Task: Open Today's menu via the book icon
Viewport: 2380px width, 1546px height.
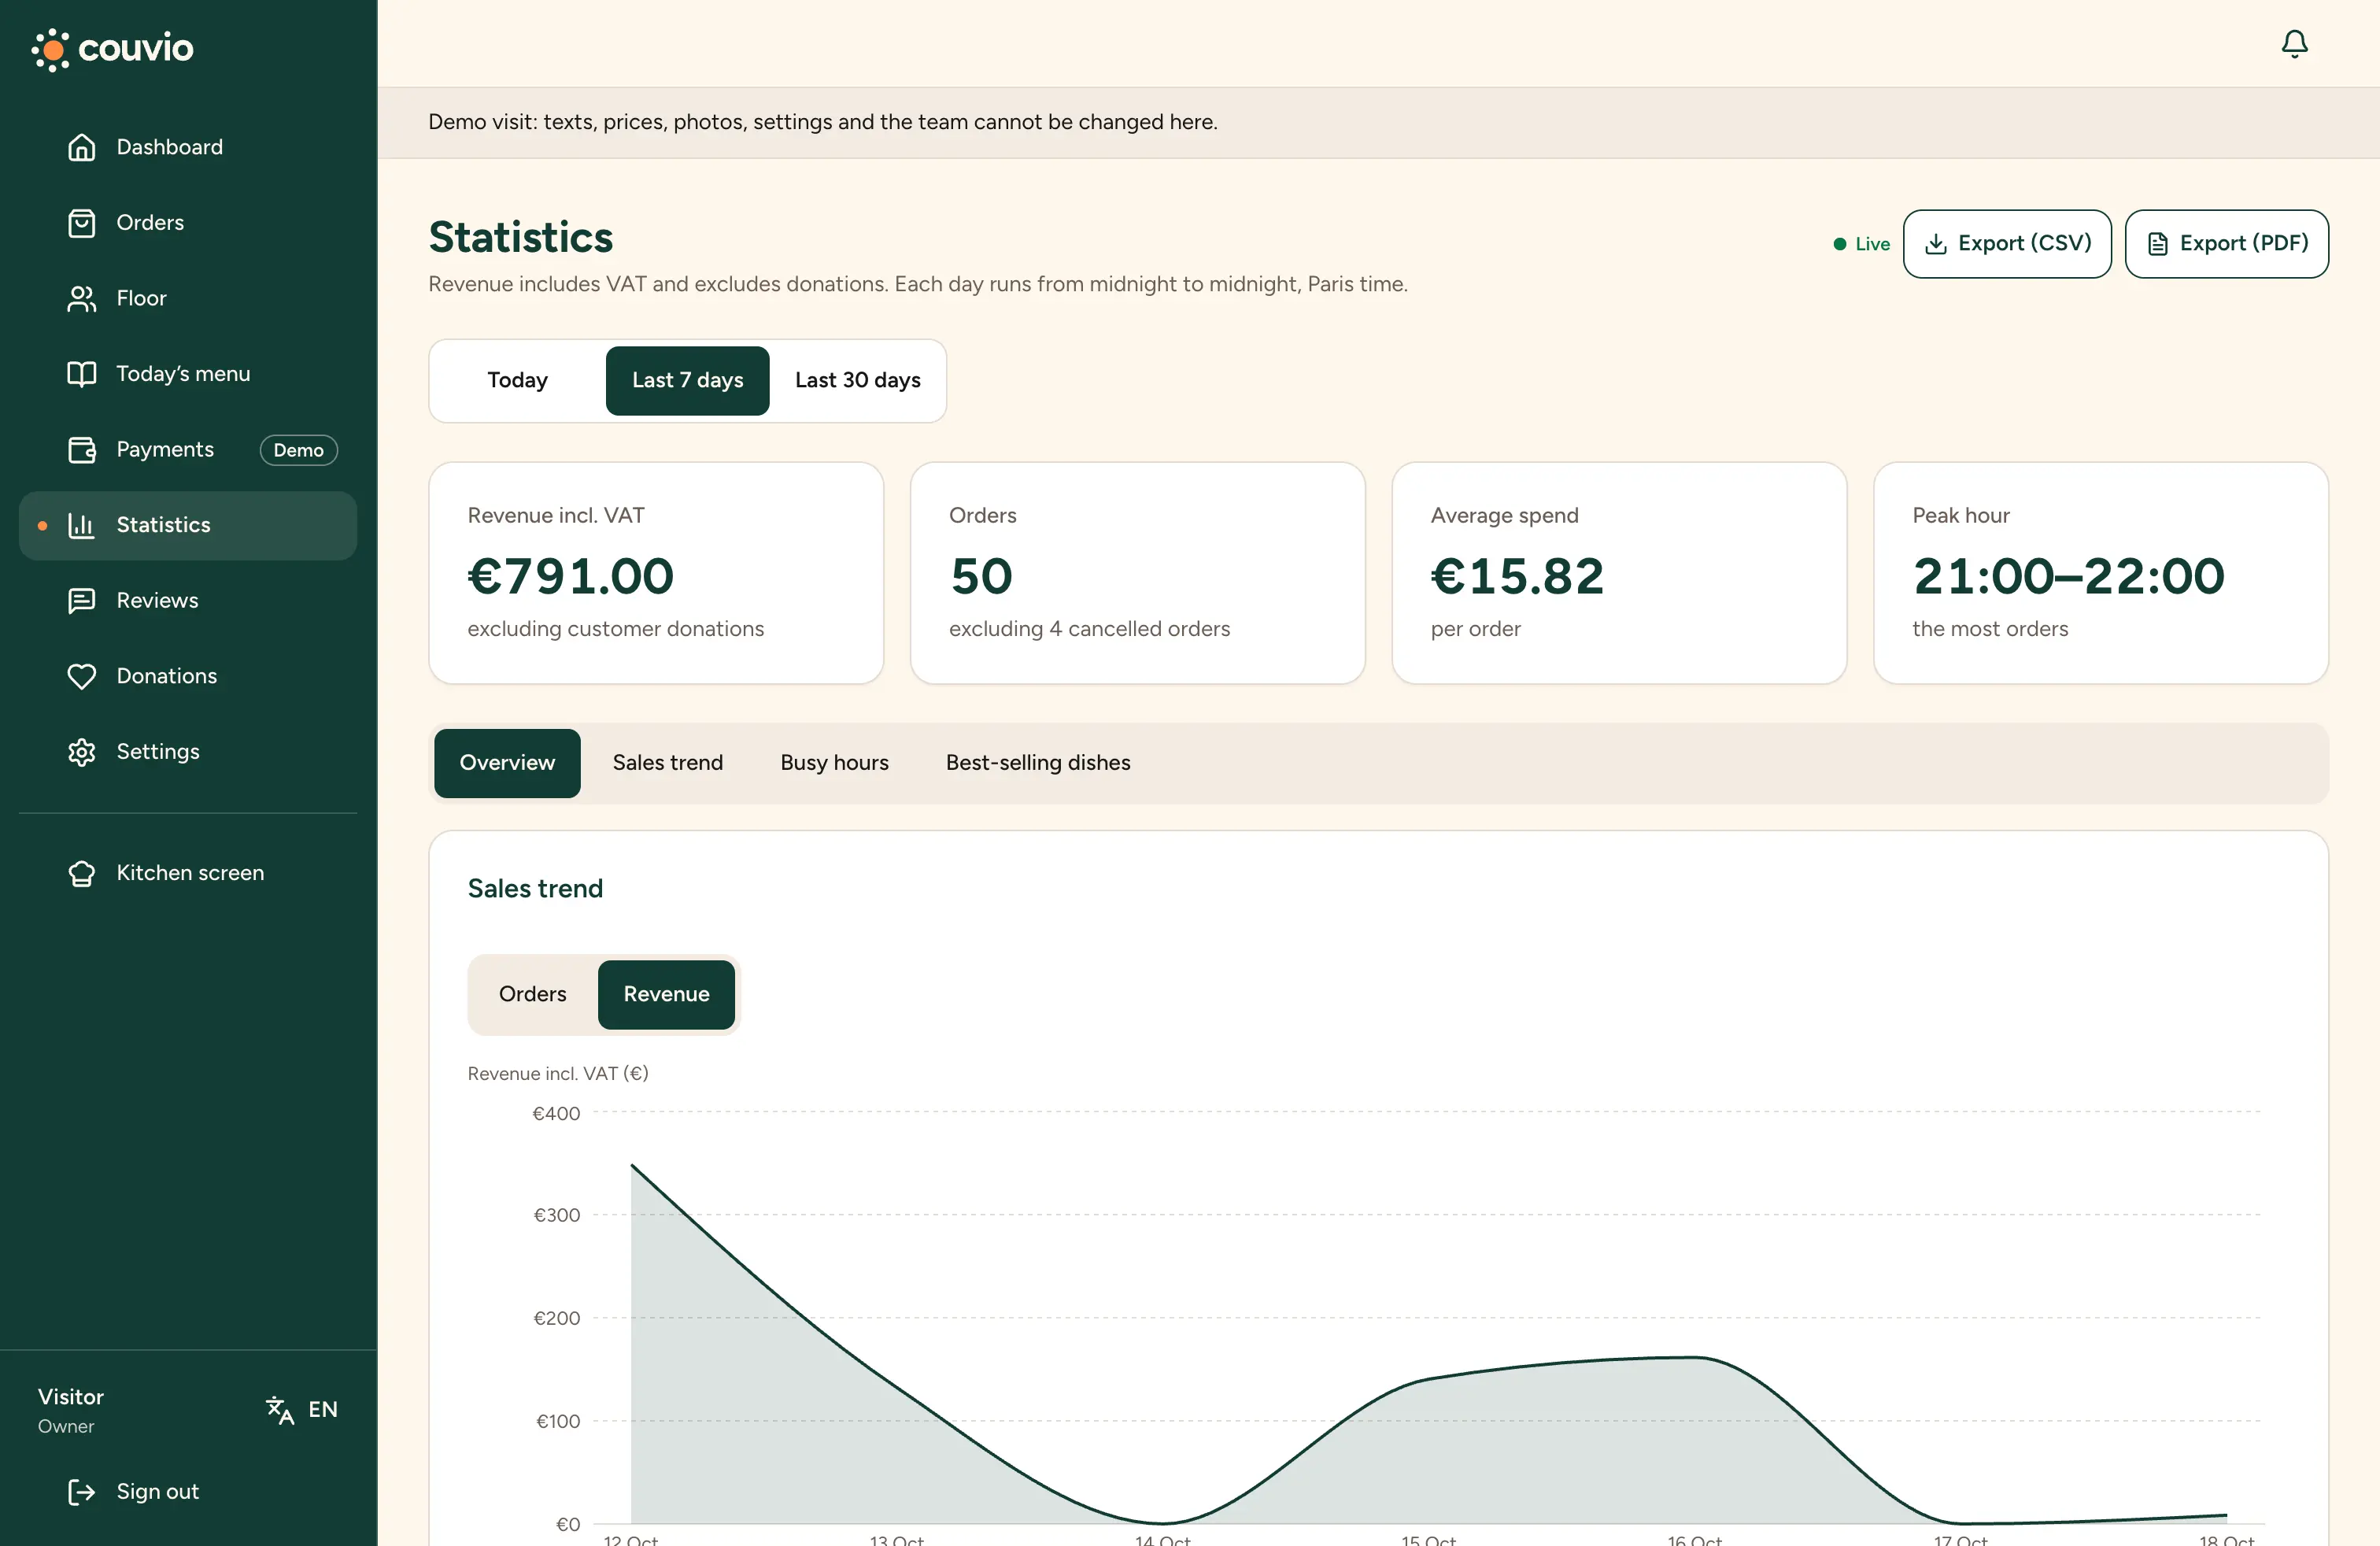Action: [x=81, y=373]
